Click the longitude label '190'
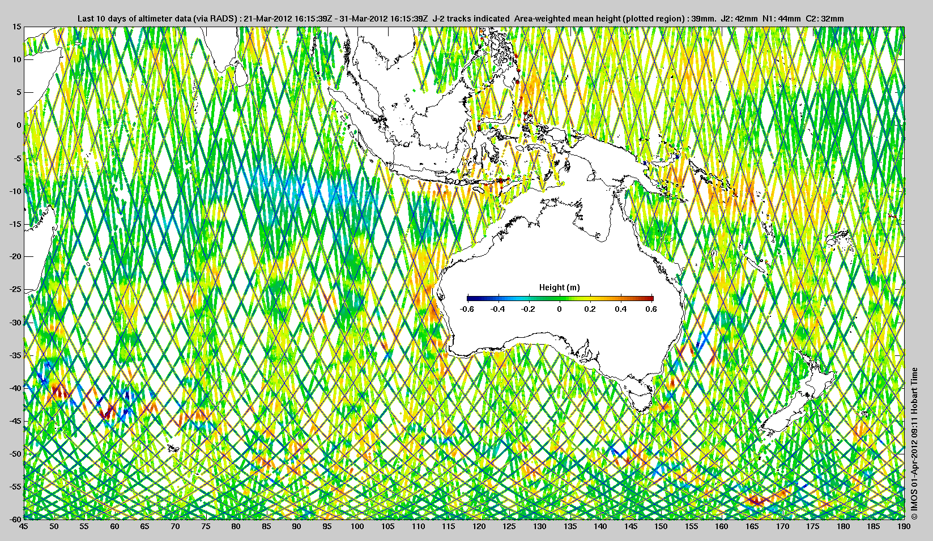 coord(904,526)
